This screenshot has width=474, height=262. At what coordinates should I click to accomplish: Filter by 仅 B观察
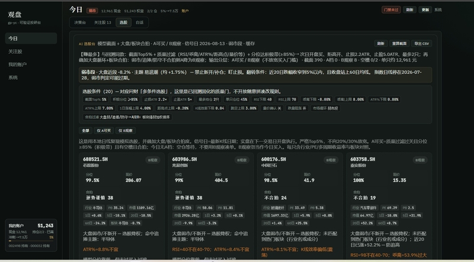126,131
